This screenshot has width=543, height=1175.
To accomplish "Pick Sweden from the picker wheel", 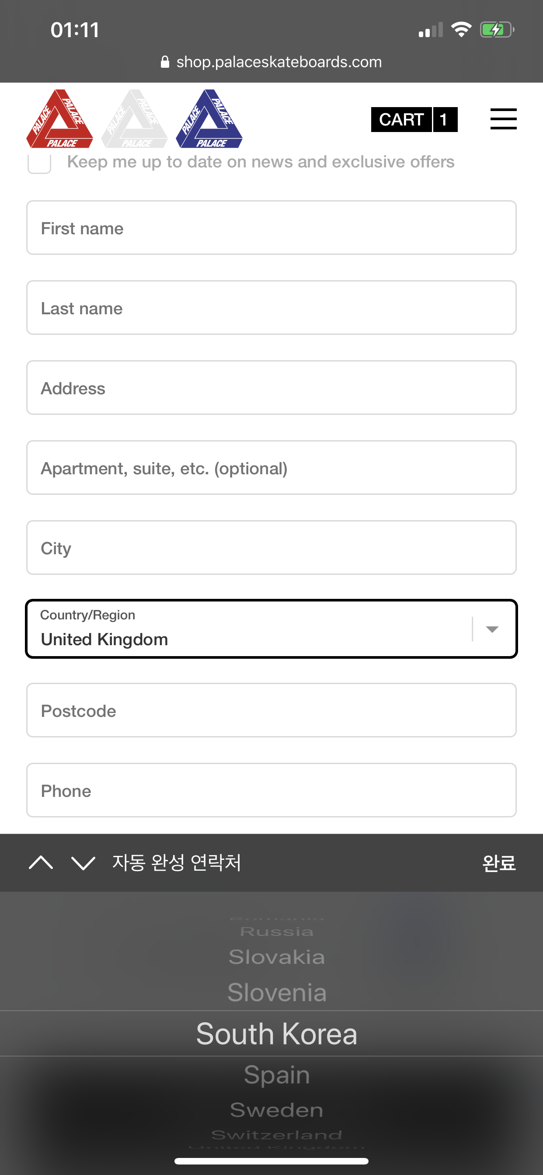I will pyautogui.click(x=276, y=1110).
